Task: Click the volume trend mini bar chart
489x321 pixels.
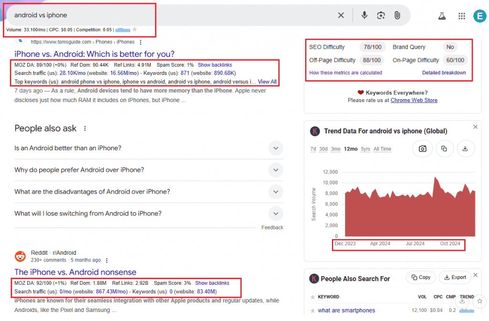Action: point(123,30)
